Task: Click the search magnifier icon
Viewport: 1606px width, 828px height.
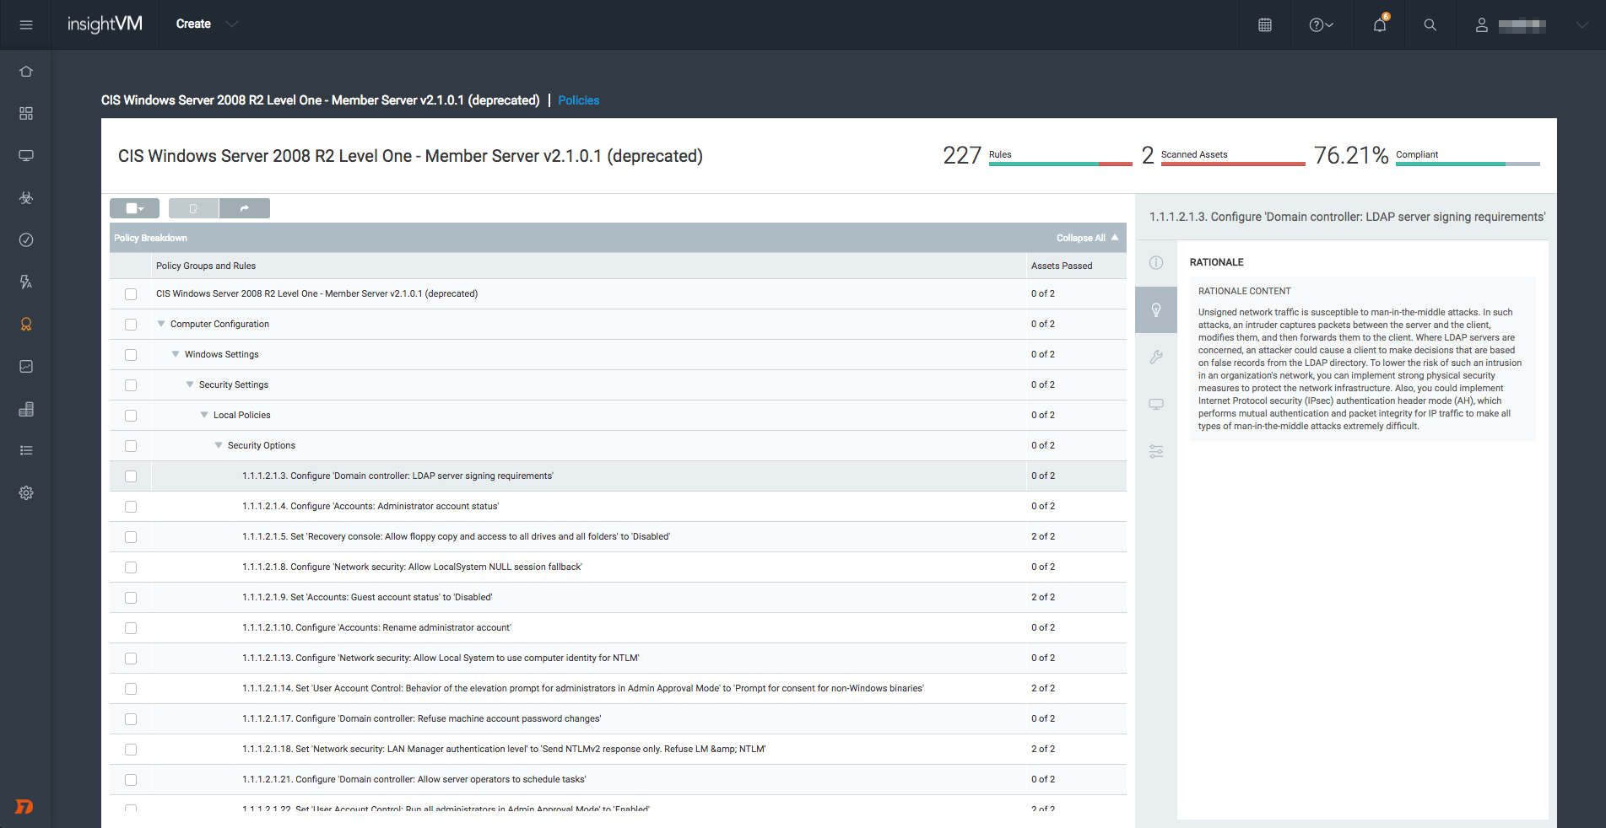Action: pyautogui.click(x=1430, y=24)
